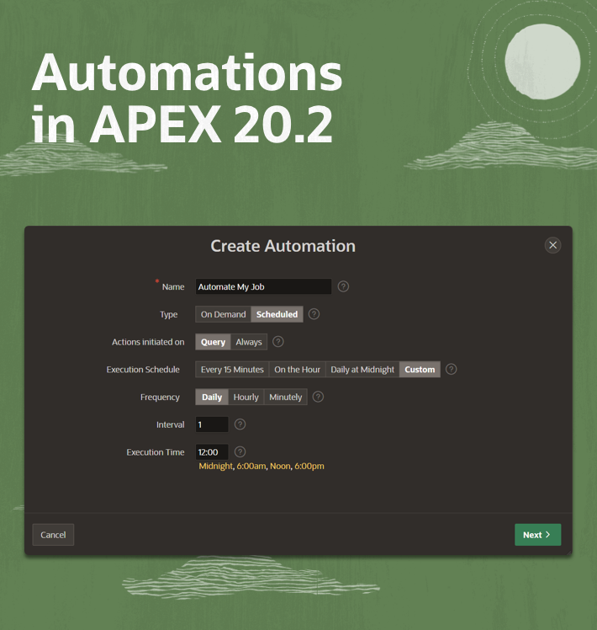Open help for the Frequency option

[x=318, y=397]
